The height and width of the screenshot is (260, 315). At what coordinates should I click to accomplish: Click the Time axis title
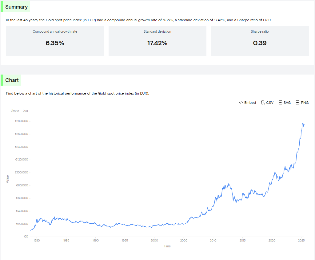(167, 246)
